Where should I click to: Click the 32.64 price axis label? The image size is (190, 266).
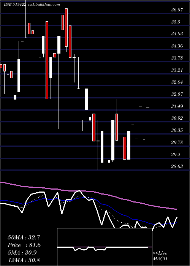click(177, 82)
